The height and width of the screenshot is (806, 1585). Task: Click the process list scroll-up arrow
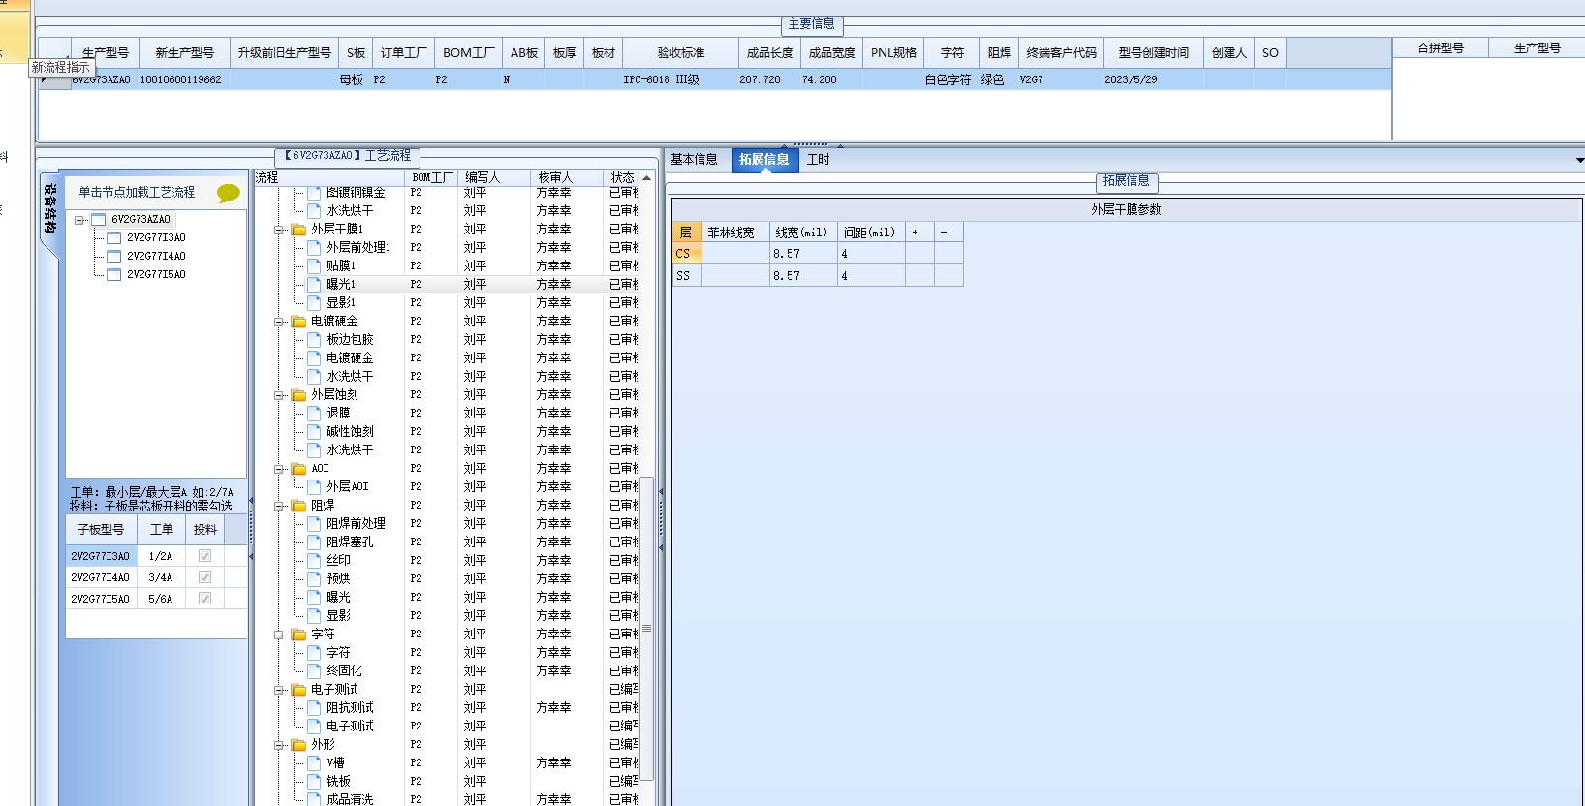(x=647, y=178)
